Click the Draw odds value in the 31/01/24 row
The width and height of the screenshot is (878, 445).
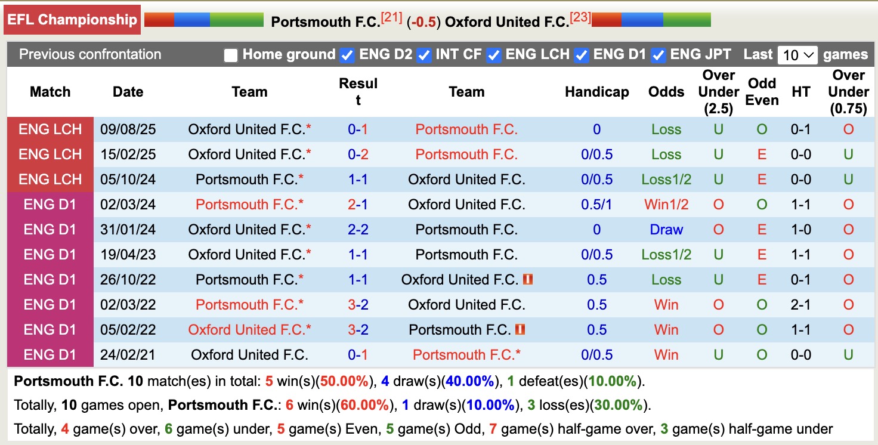tap(666, 230)
